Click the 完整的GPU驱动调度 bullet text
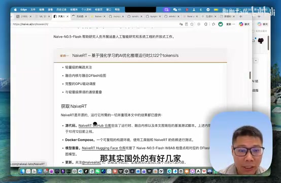The height and width of the screenshot is (183, 281). pos(80,84)
